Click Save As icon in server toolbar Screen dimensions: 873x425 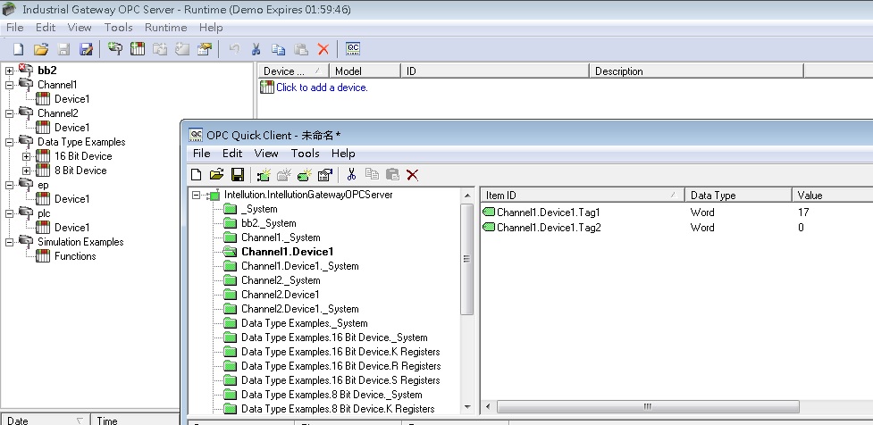[86, 49]
